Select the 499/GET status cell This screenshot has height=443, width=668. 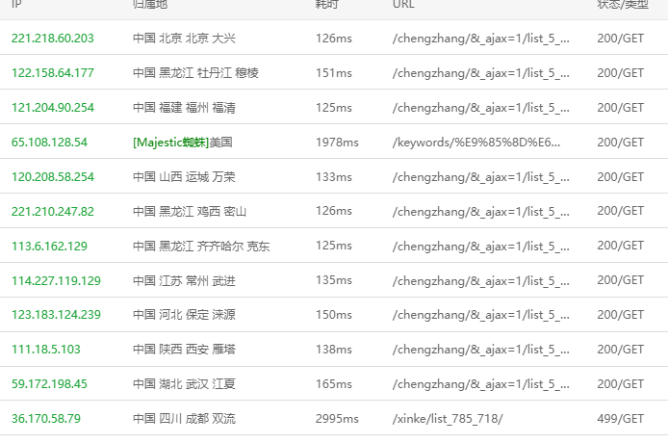click(620, 419)
